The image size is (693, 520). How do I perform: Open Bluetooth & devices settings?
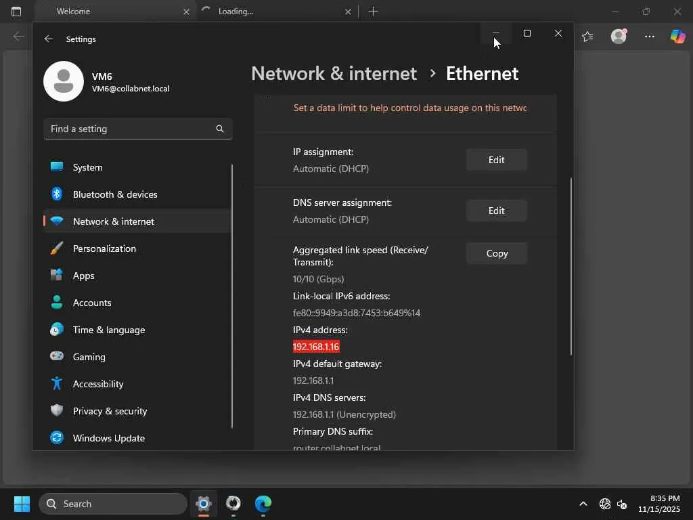[x=114, y=194]
